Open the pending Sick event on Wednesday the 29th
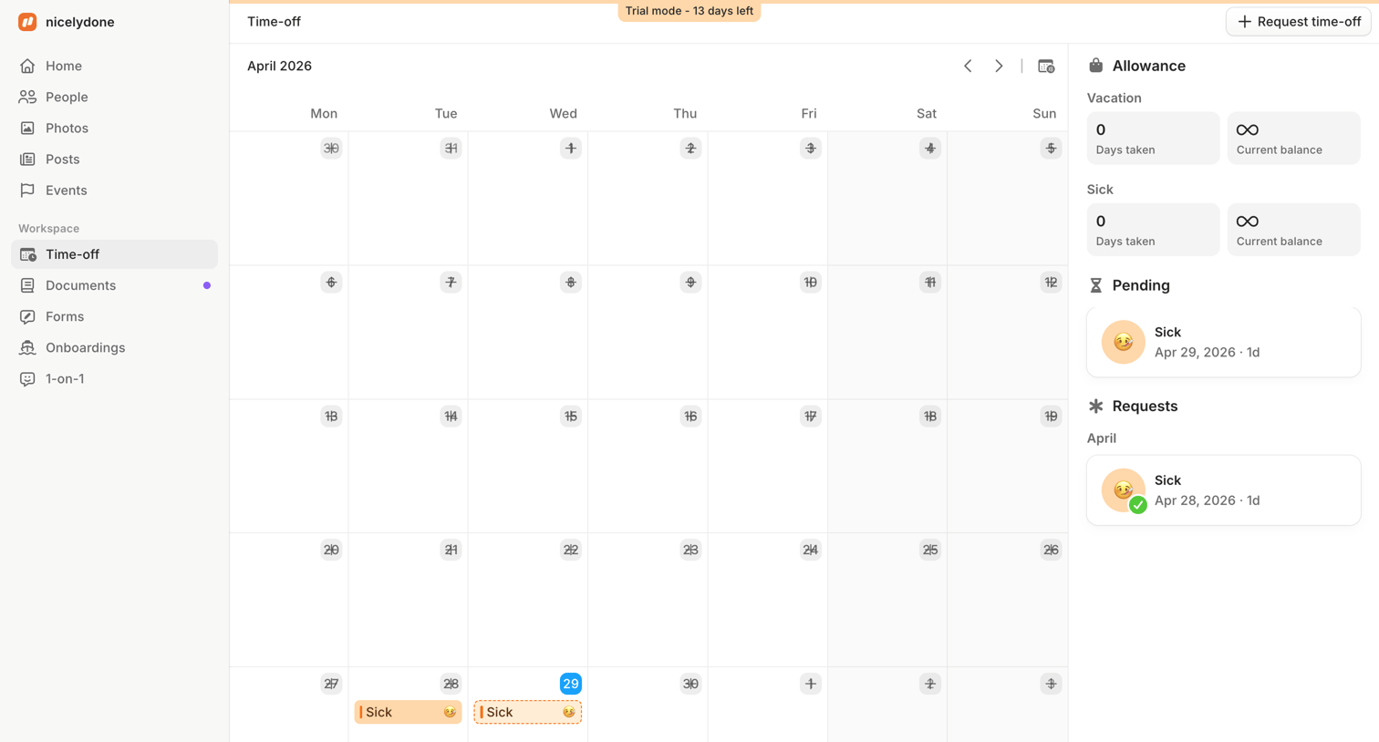The image size is (1379, 742). pos(528,712)
